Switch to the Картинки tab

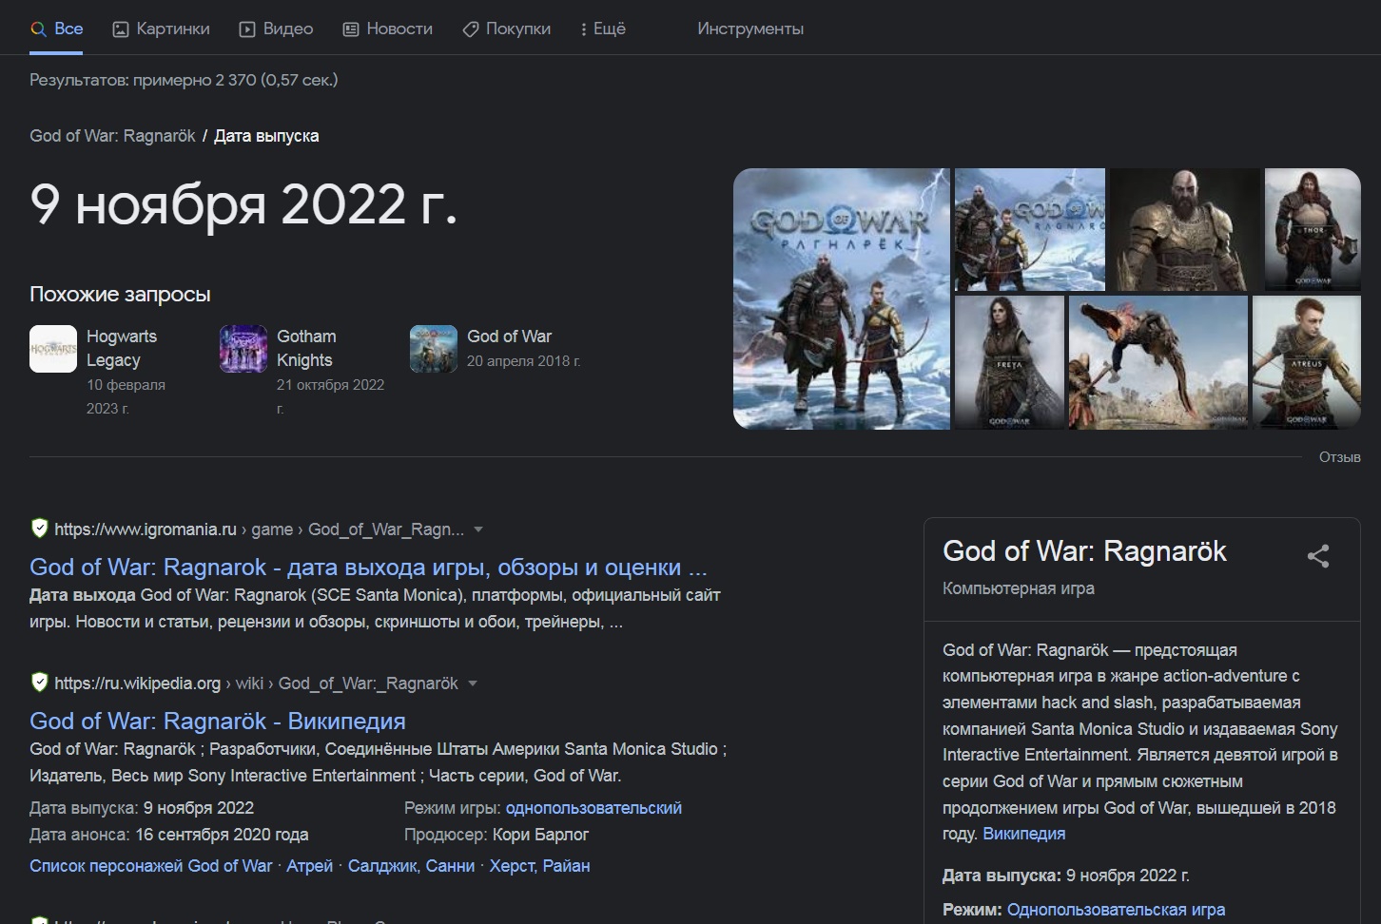[161, 29]
